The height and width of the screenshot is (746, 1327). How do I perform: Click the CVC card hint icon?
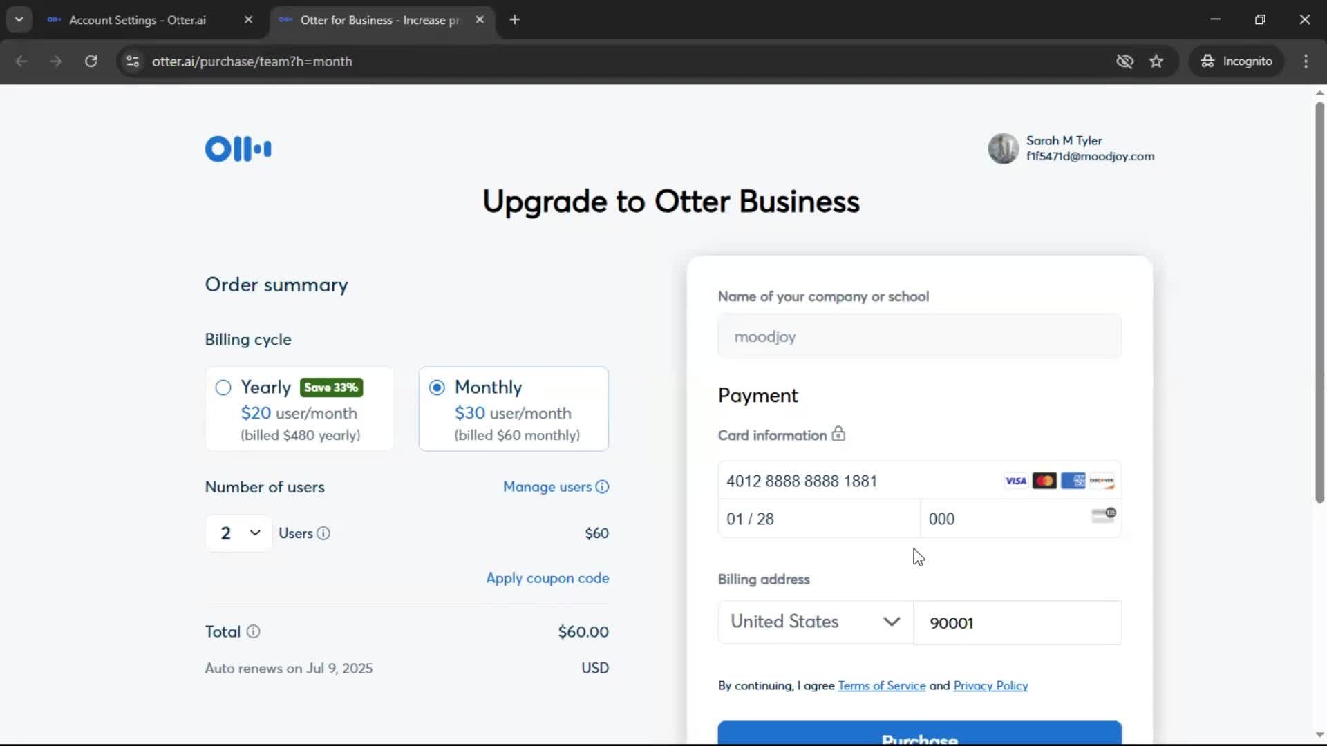tap(1104, 515)
